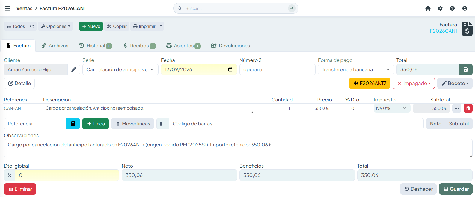
Task: Click the Código de barras input field
Action: click(296, 124)
